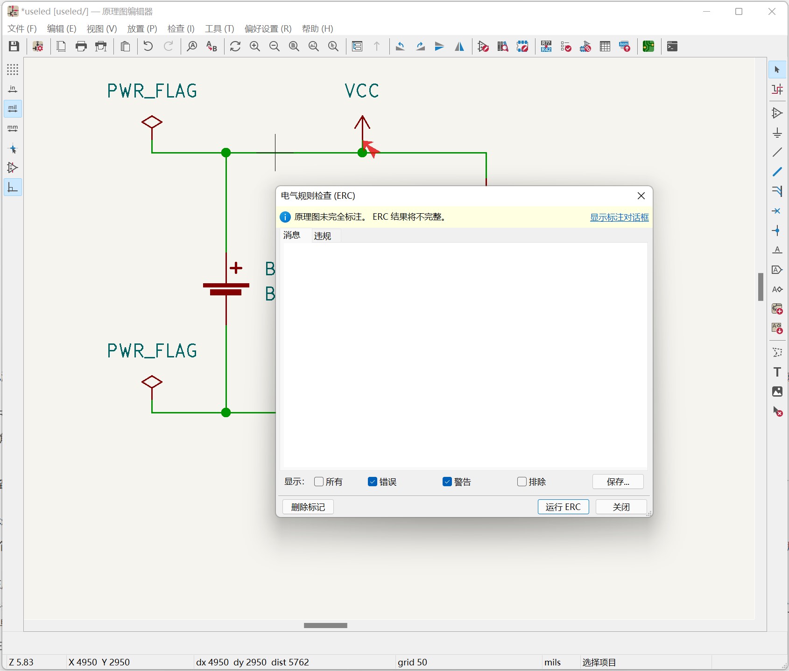Mirror selection vertically
Viewport: 789px width, 671px height.
440,46
